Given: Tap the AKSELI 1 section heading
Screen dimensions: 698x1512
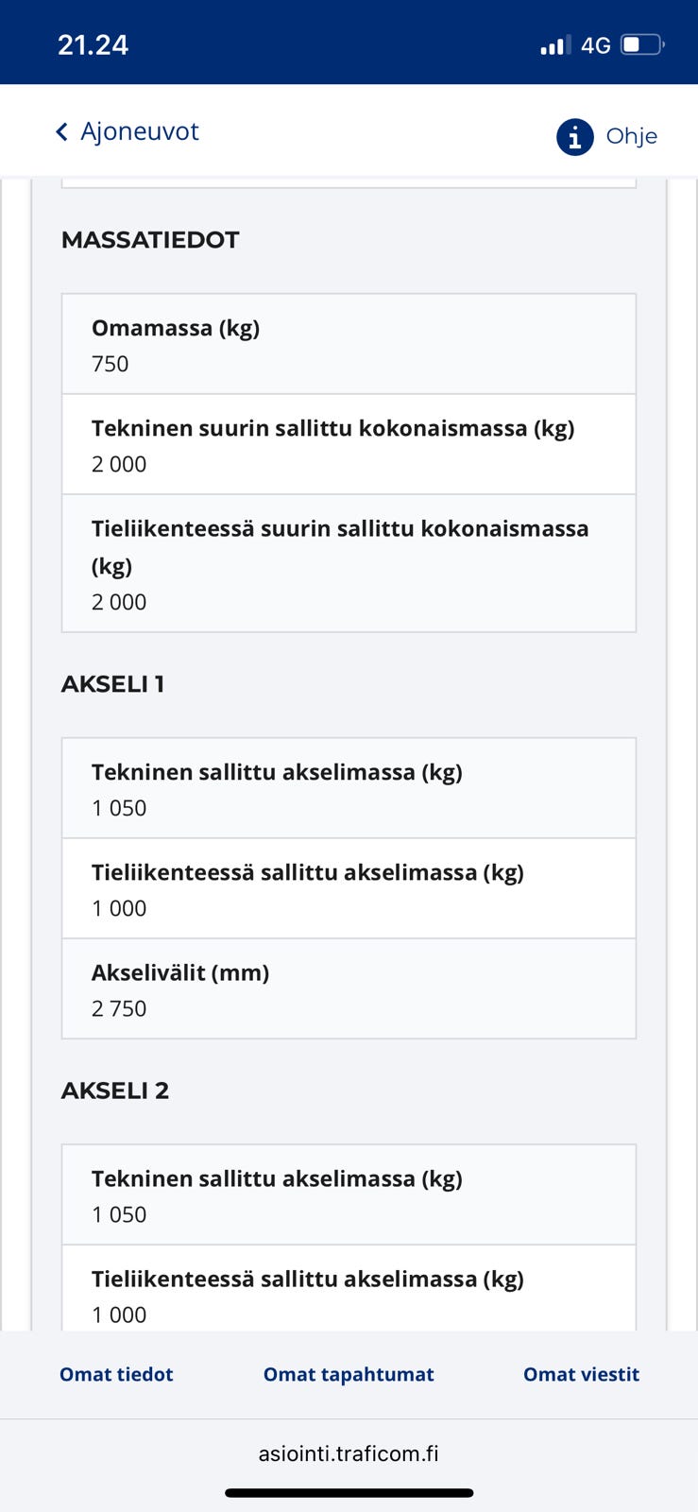Looking at the screenshot, I should pyautogui.click(x=112, y=684).
